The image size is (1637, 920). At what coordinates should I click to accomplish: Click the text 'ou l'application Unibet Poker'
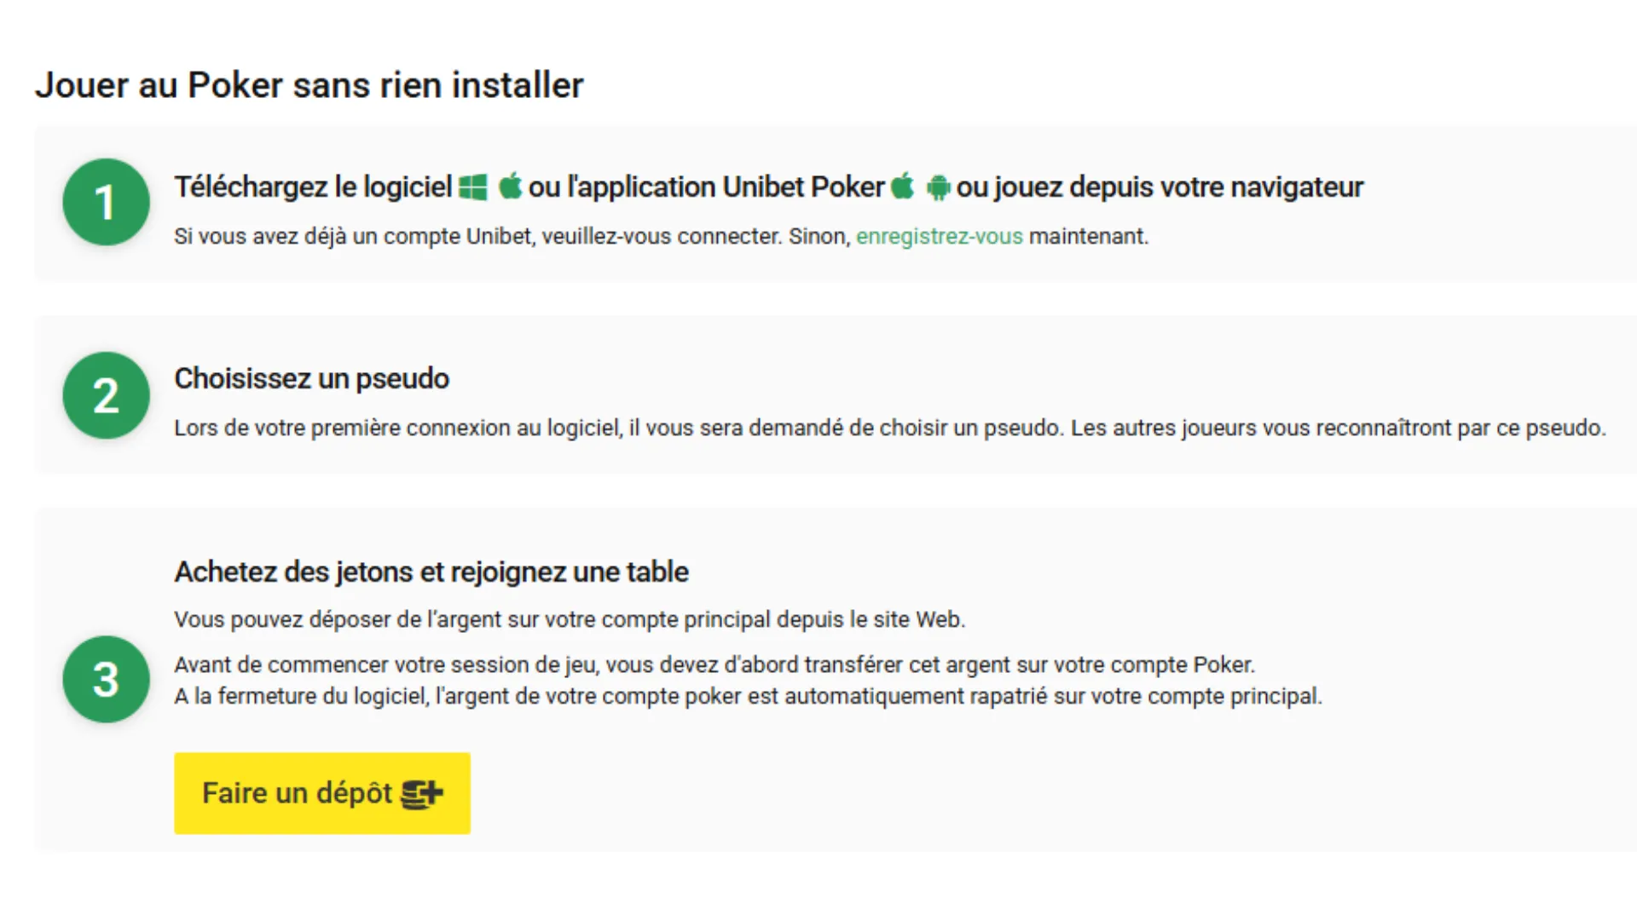point(706,187)
